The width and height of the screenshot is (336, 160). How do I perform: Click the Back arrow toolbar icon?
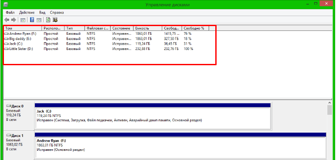coord(7,20)
